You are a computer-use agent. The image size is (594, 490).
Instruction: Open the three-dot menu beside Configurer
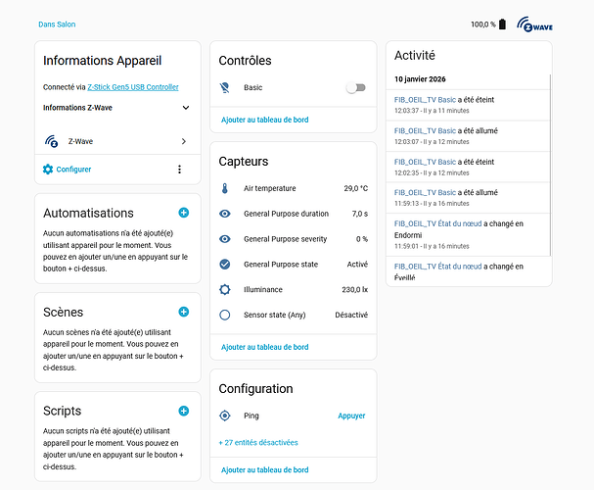(x=179, y=170)
